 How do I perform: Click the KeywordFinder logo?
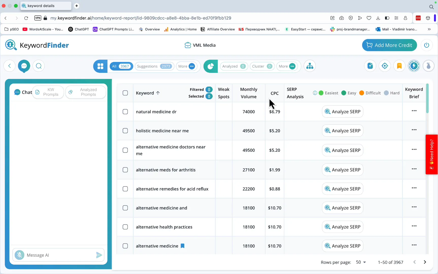click(37, 45)
